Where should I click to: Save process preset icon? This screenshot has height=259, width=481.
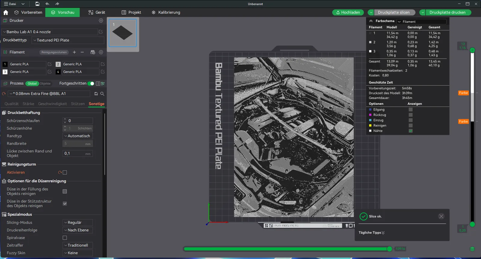96,94
